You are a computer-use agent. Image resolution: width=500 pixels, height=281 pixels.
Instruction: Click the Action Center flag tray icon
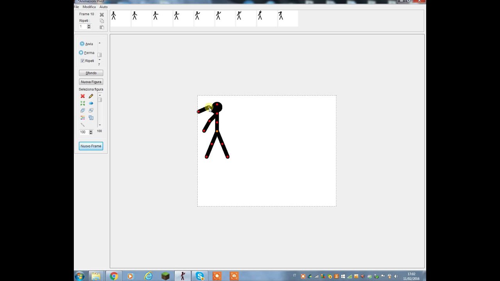(383, 276)
